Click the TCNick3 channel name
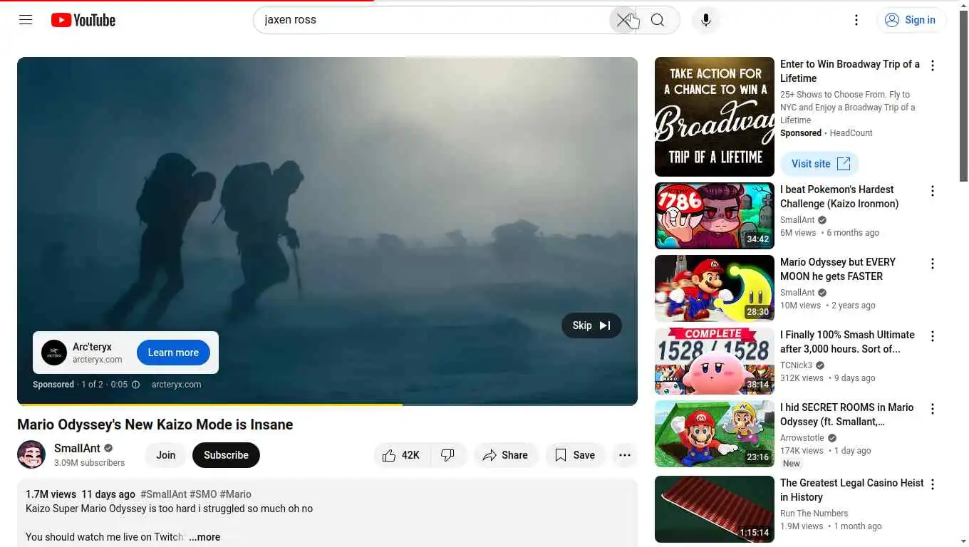The image size is (969, 547). (796, 365)
